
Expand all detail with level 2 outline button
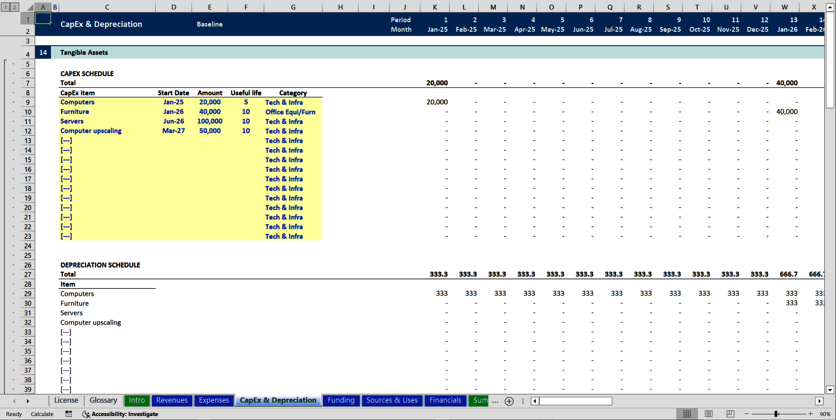coord(13,7)
